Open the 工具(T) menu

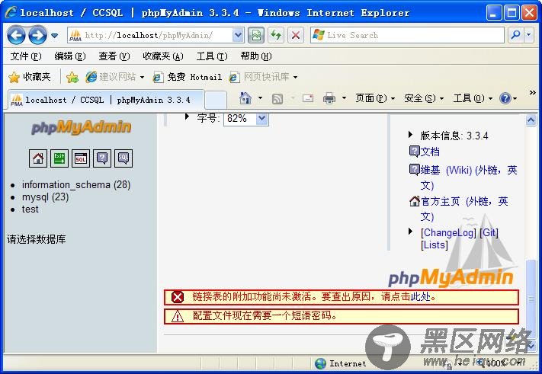tap(212, 56)
